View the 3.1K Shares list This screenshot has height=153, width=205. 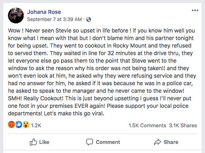point(183,125)
